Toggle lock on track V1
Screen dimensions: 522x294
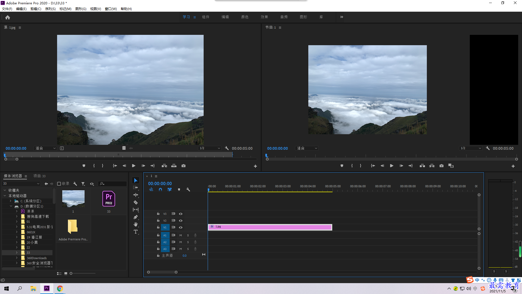tap(158, 227)
